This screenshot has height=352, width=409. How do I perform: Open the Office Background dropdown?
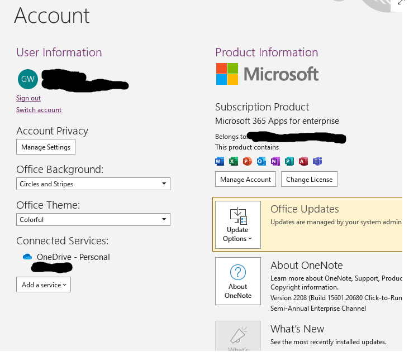93,184
